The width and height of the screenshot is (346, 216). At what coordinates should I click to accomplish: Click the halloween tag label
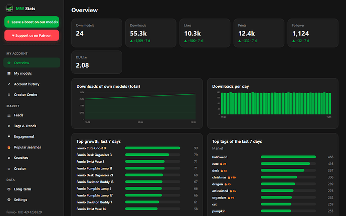coord(220,157)
